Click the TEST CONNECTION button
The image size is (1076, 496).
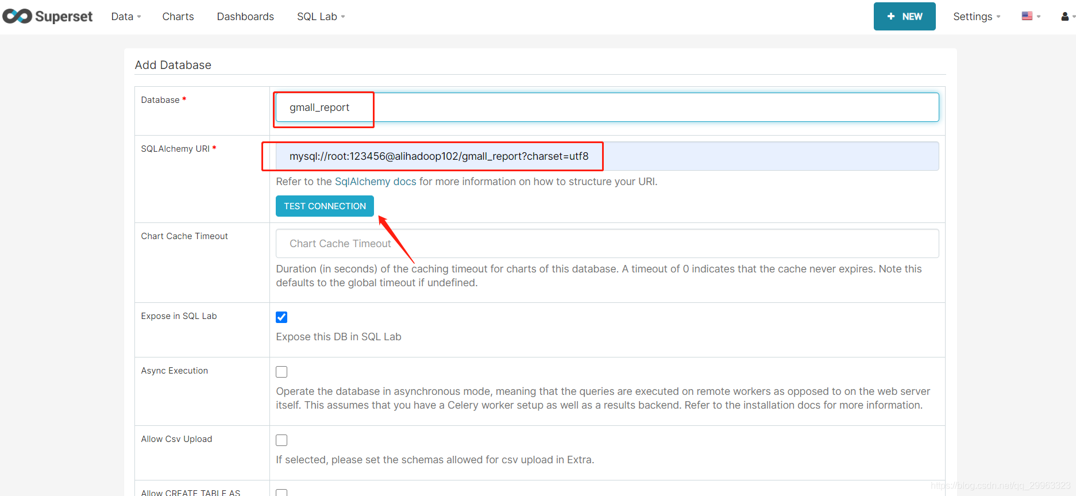[325, 206]
